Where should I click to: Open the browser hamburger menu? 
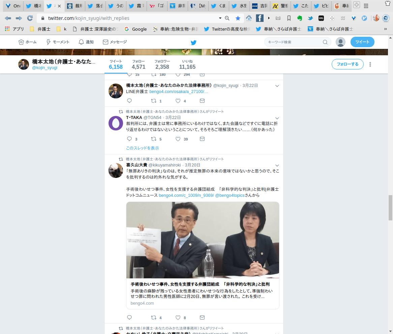[x=366, y=6]
